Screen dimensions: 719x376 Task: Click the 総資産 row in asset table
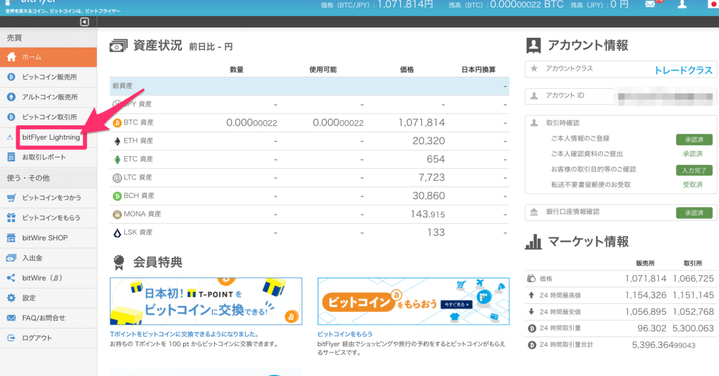310,86
